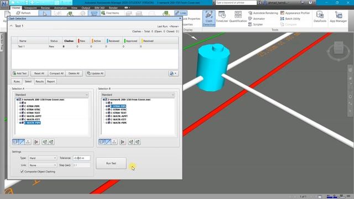Toggle Lines geometry button under Selection A

(22, 142)
